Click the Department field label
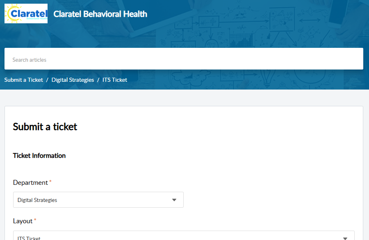369x240 pixels. point(30,182)
